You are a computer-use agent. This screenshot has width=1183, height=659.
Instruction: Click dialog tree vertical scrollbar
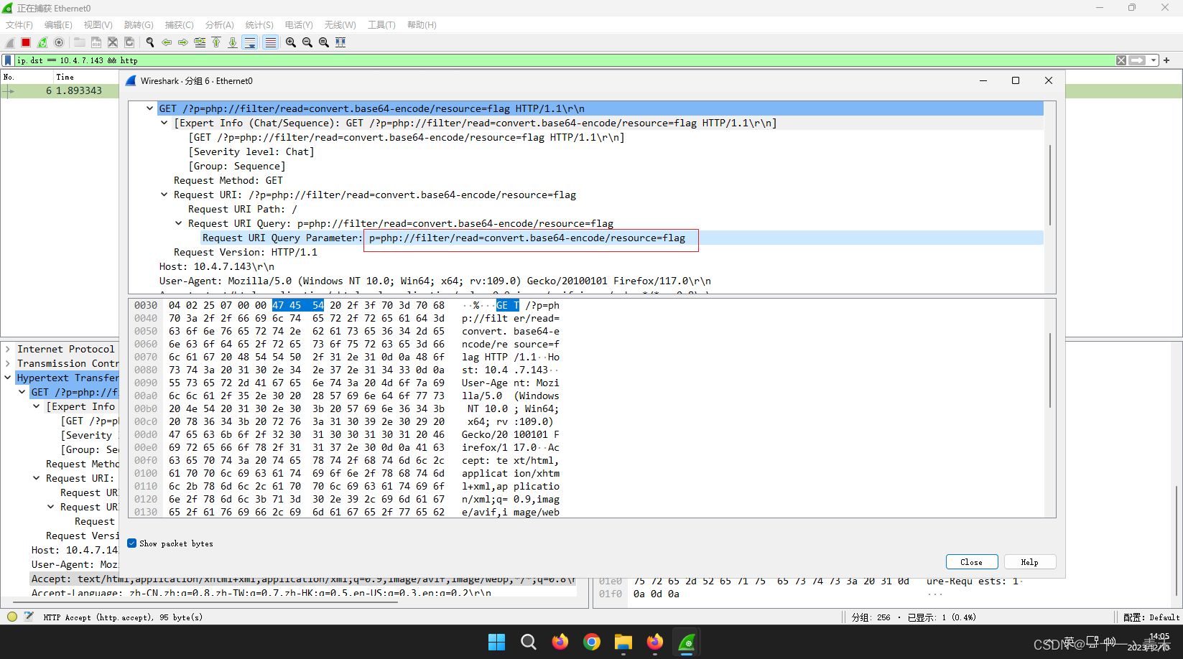1050,185
